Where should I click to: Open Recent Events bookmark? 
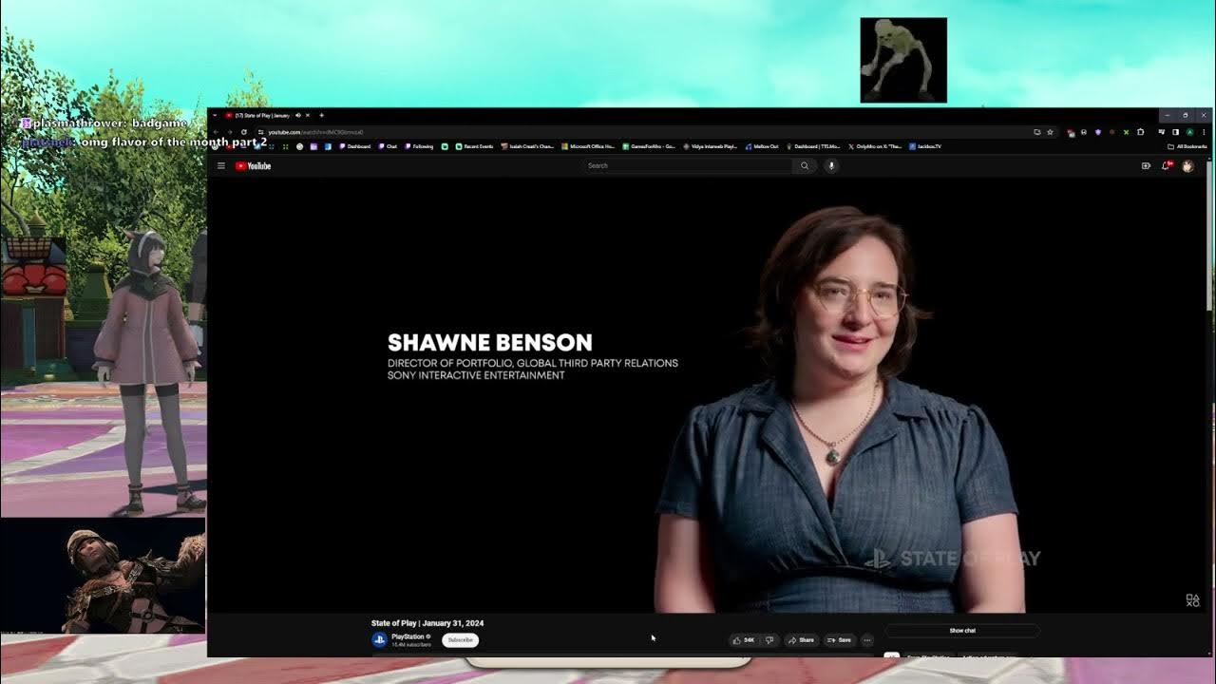coord(474,146)
